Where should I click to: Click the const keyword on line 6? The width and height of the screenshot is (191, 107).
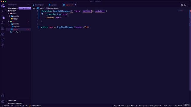[44, 27]
